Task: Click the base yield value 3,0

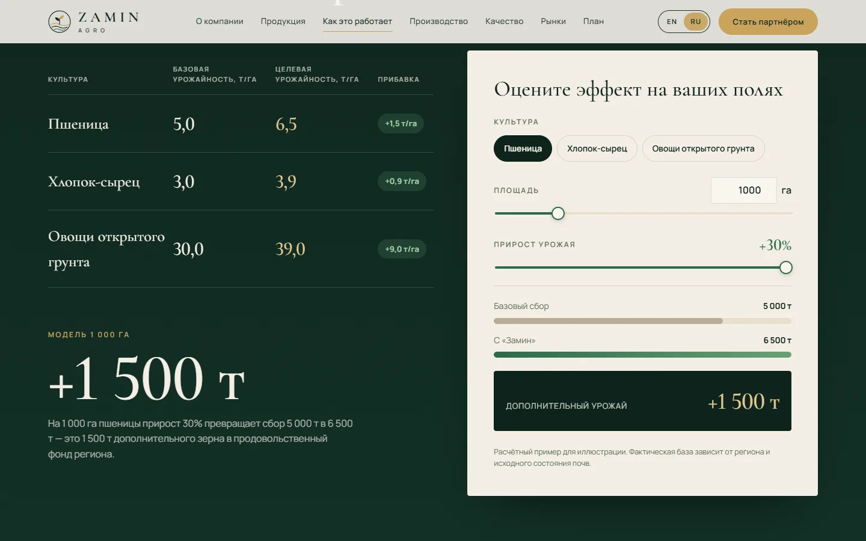Action: pyautogui.click(x=183, y=182)
